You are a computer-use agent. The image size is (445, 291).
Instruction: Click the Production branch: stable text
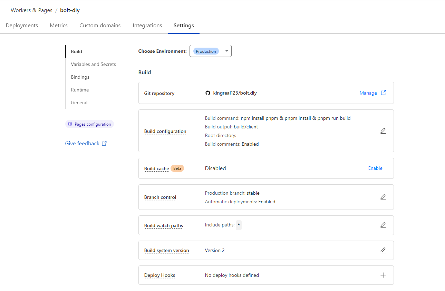[x=232, y=193]
